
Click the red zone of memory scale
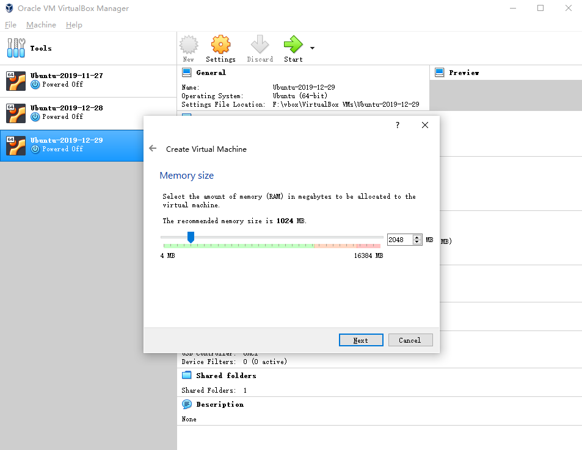pyautogui.click(x=369, y=246)
